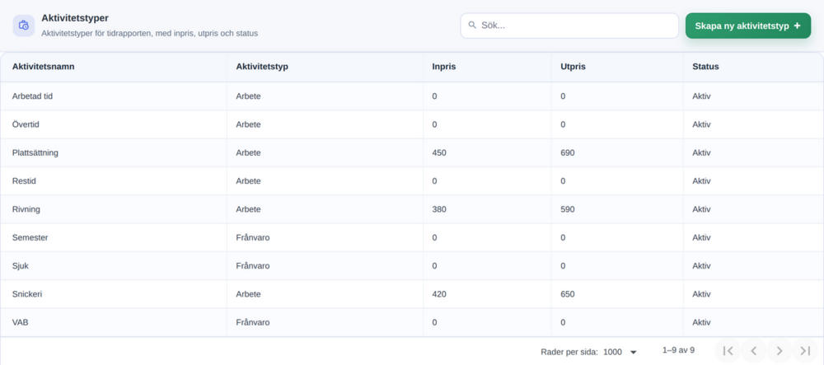
Task: Click Utpris value 650
Action: 568,294
